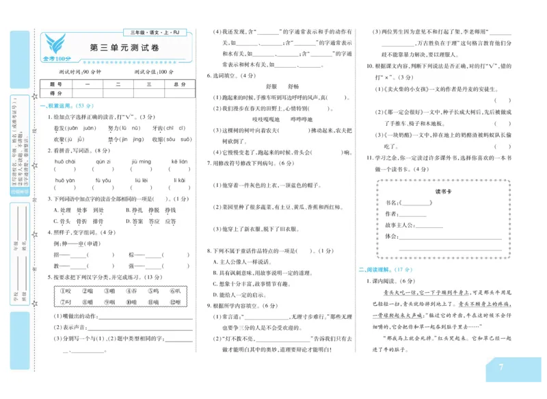Mark the × option in question 10

pyautogui.click(x=387, y=77)
